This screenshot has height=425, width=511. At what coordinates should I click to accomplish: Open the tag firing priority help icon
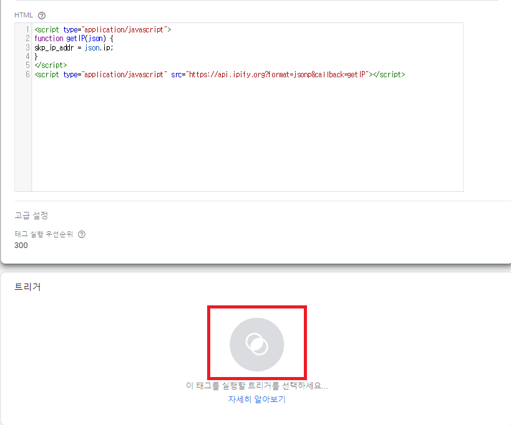tap(82, 234)
